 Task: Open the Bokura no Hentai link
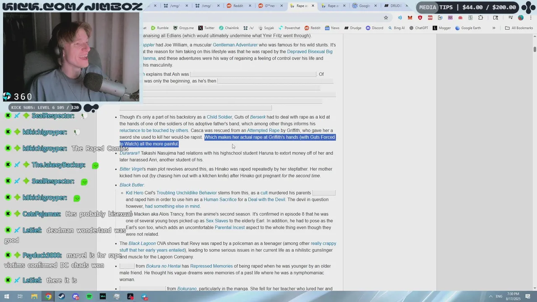pyautogui.click(x=163, y=266)
